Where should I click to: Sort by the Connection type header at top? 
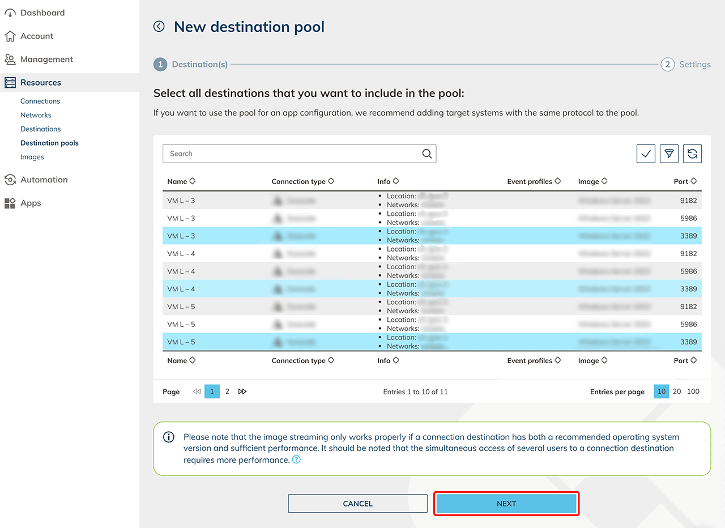(x=302, y=181)
